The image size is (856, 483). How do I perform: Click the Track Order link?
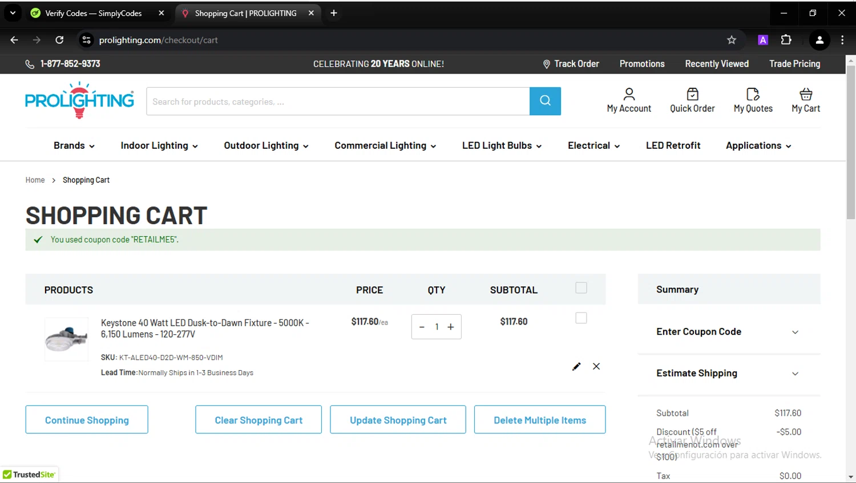[576, 64]
